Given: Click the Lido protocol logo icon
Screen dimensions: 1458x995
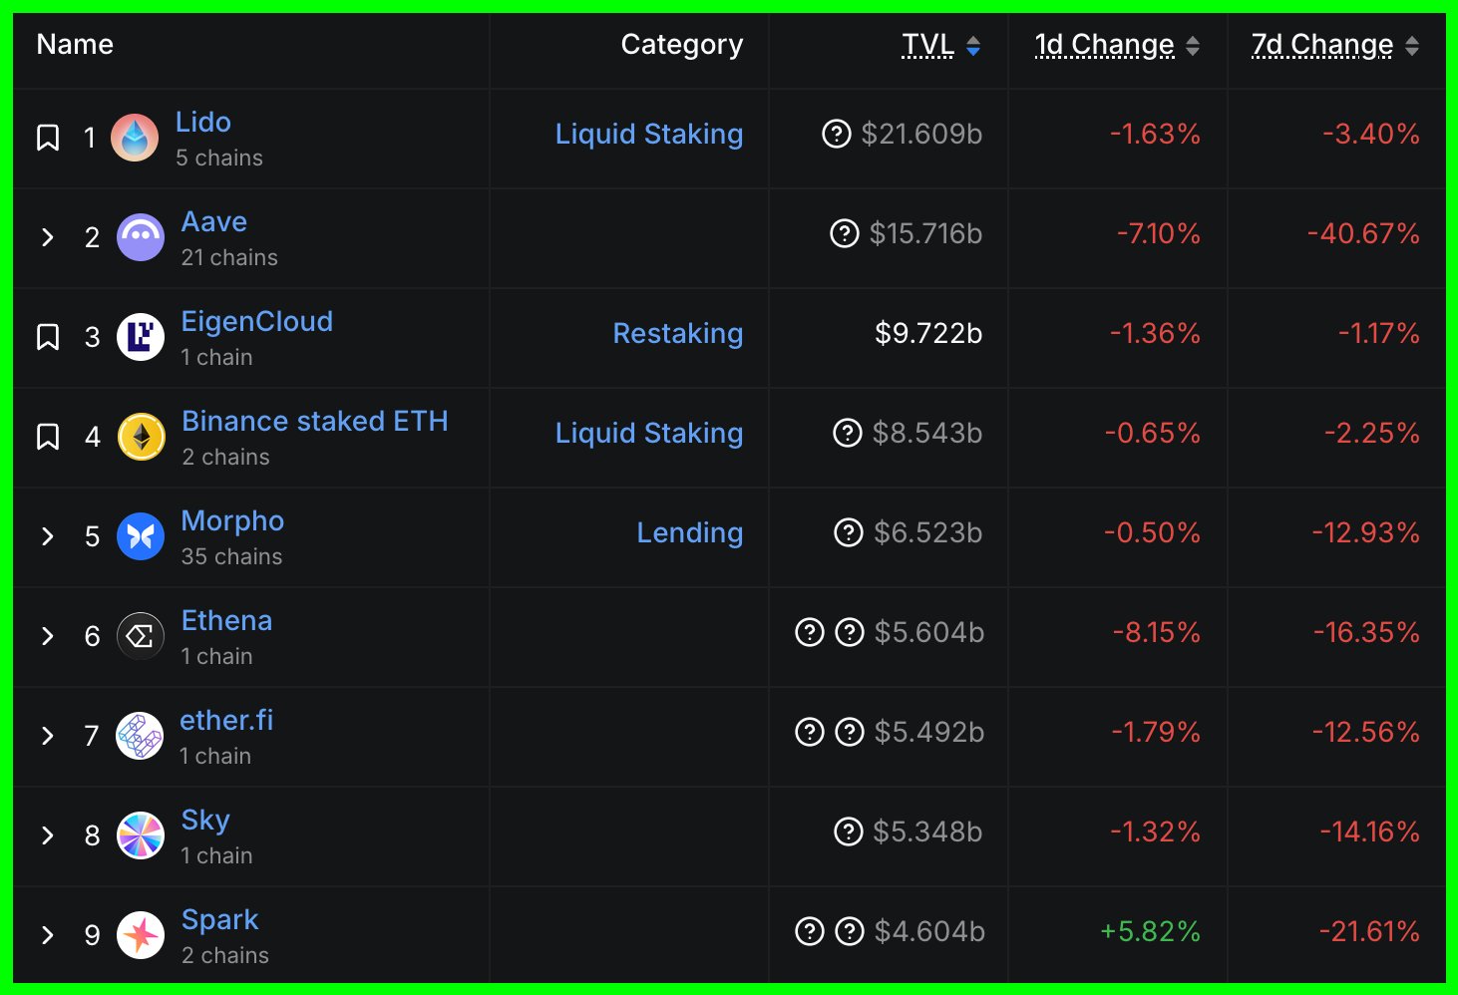Looking at the screenshot, I should [x=135, y=138].
